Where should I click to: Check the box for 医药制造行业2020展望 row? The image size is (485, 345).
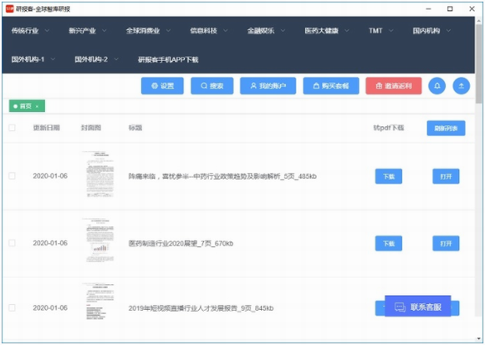(12, 243)
